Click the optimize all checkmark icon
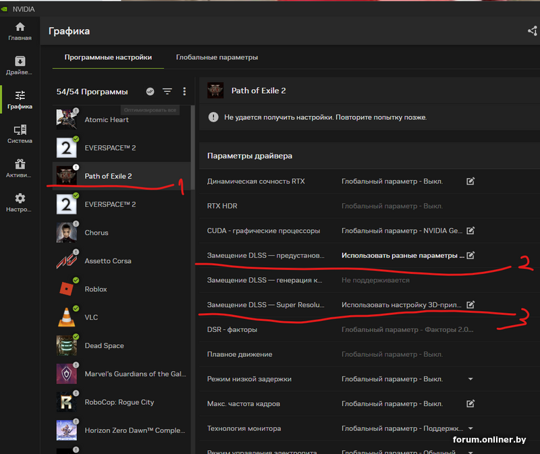This screenshot has height=454, width=540. [150, 92]
